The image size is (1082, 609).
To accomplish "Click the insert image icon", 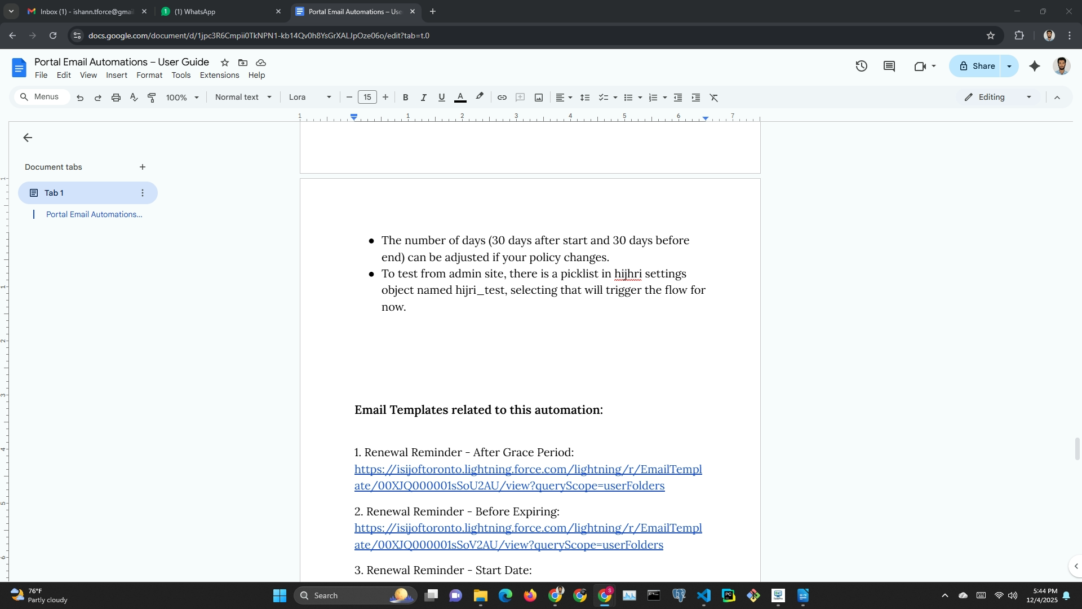I will pos(539,98).
